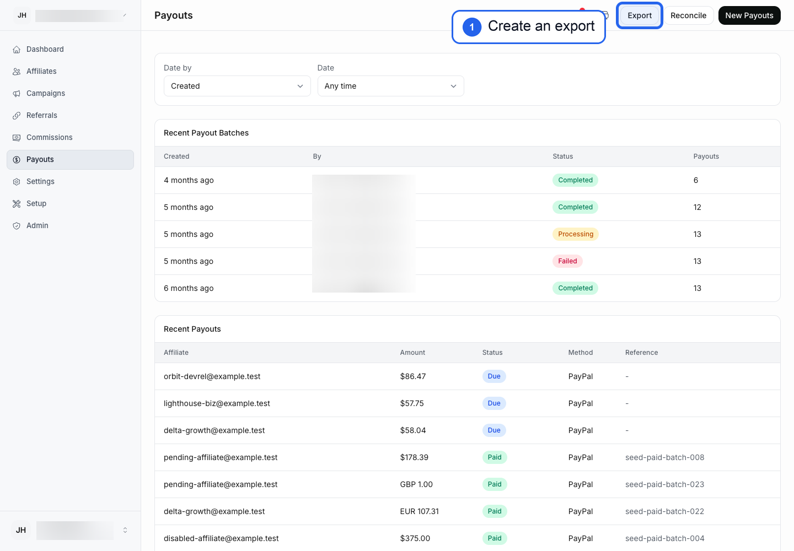Open the Dashboard home icon
794x551 pixels.
pyautogui.click(x=17, y=50)
